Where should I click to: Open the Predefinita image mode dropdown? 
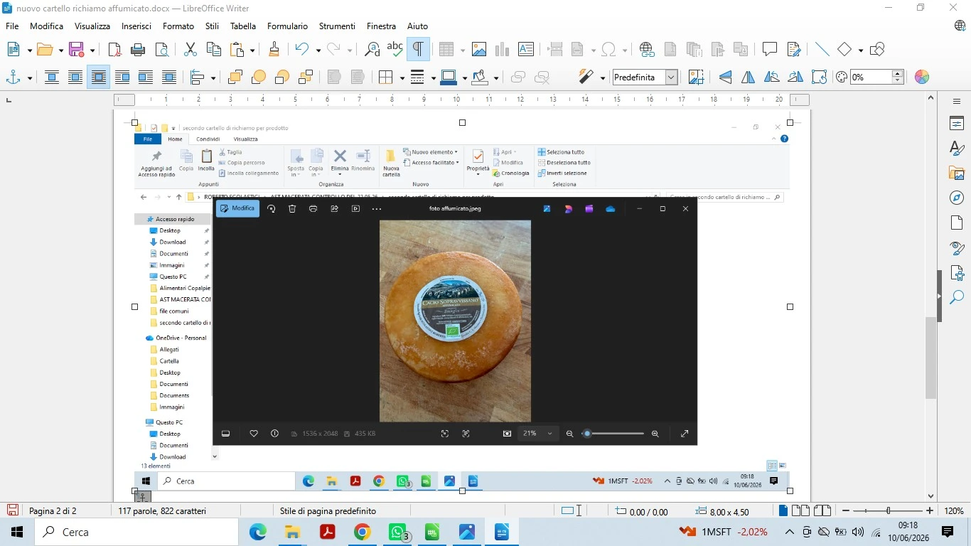tap(671, 77)
